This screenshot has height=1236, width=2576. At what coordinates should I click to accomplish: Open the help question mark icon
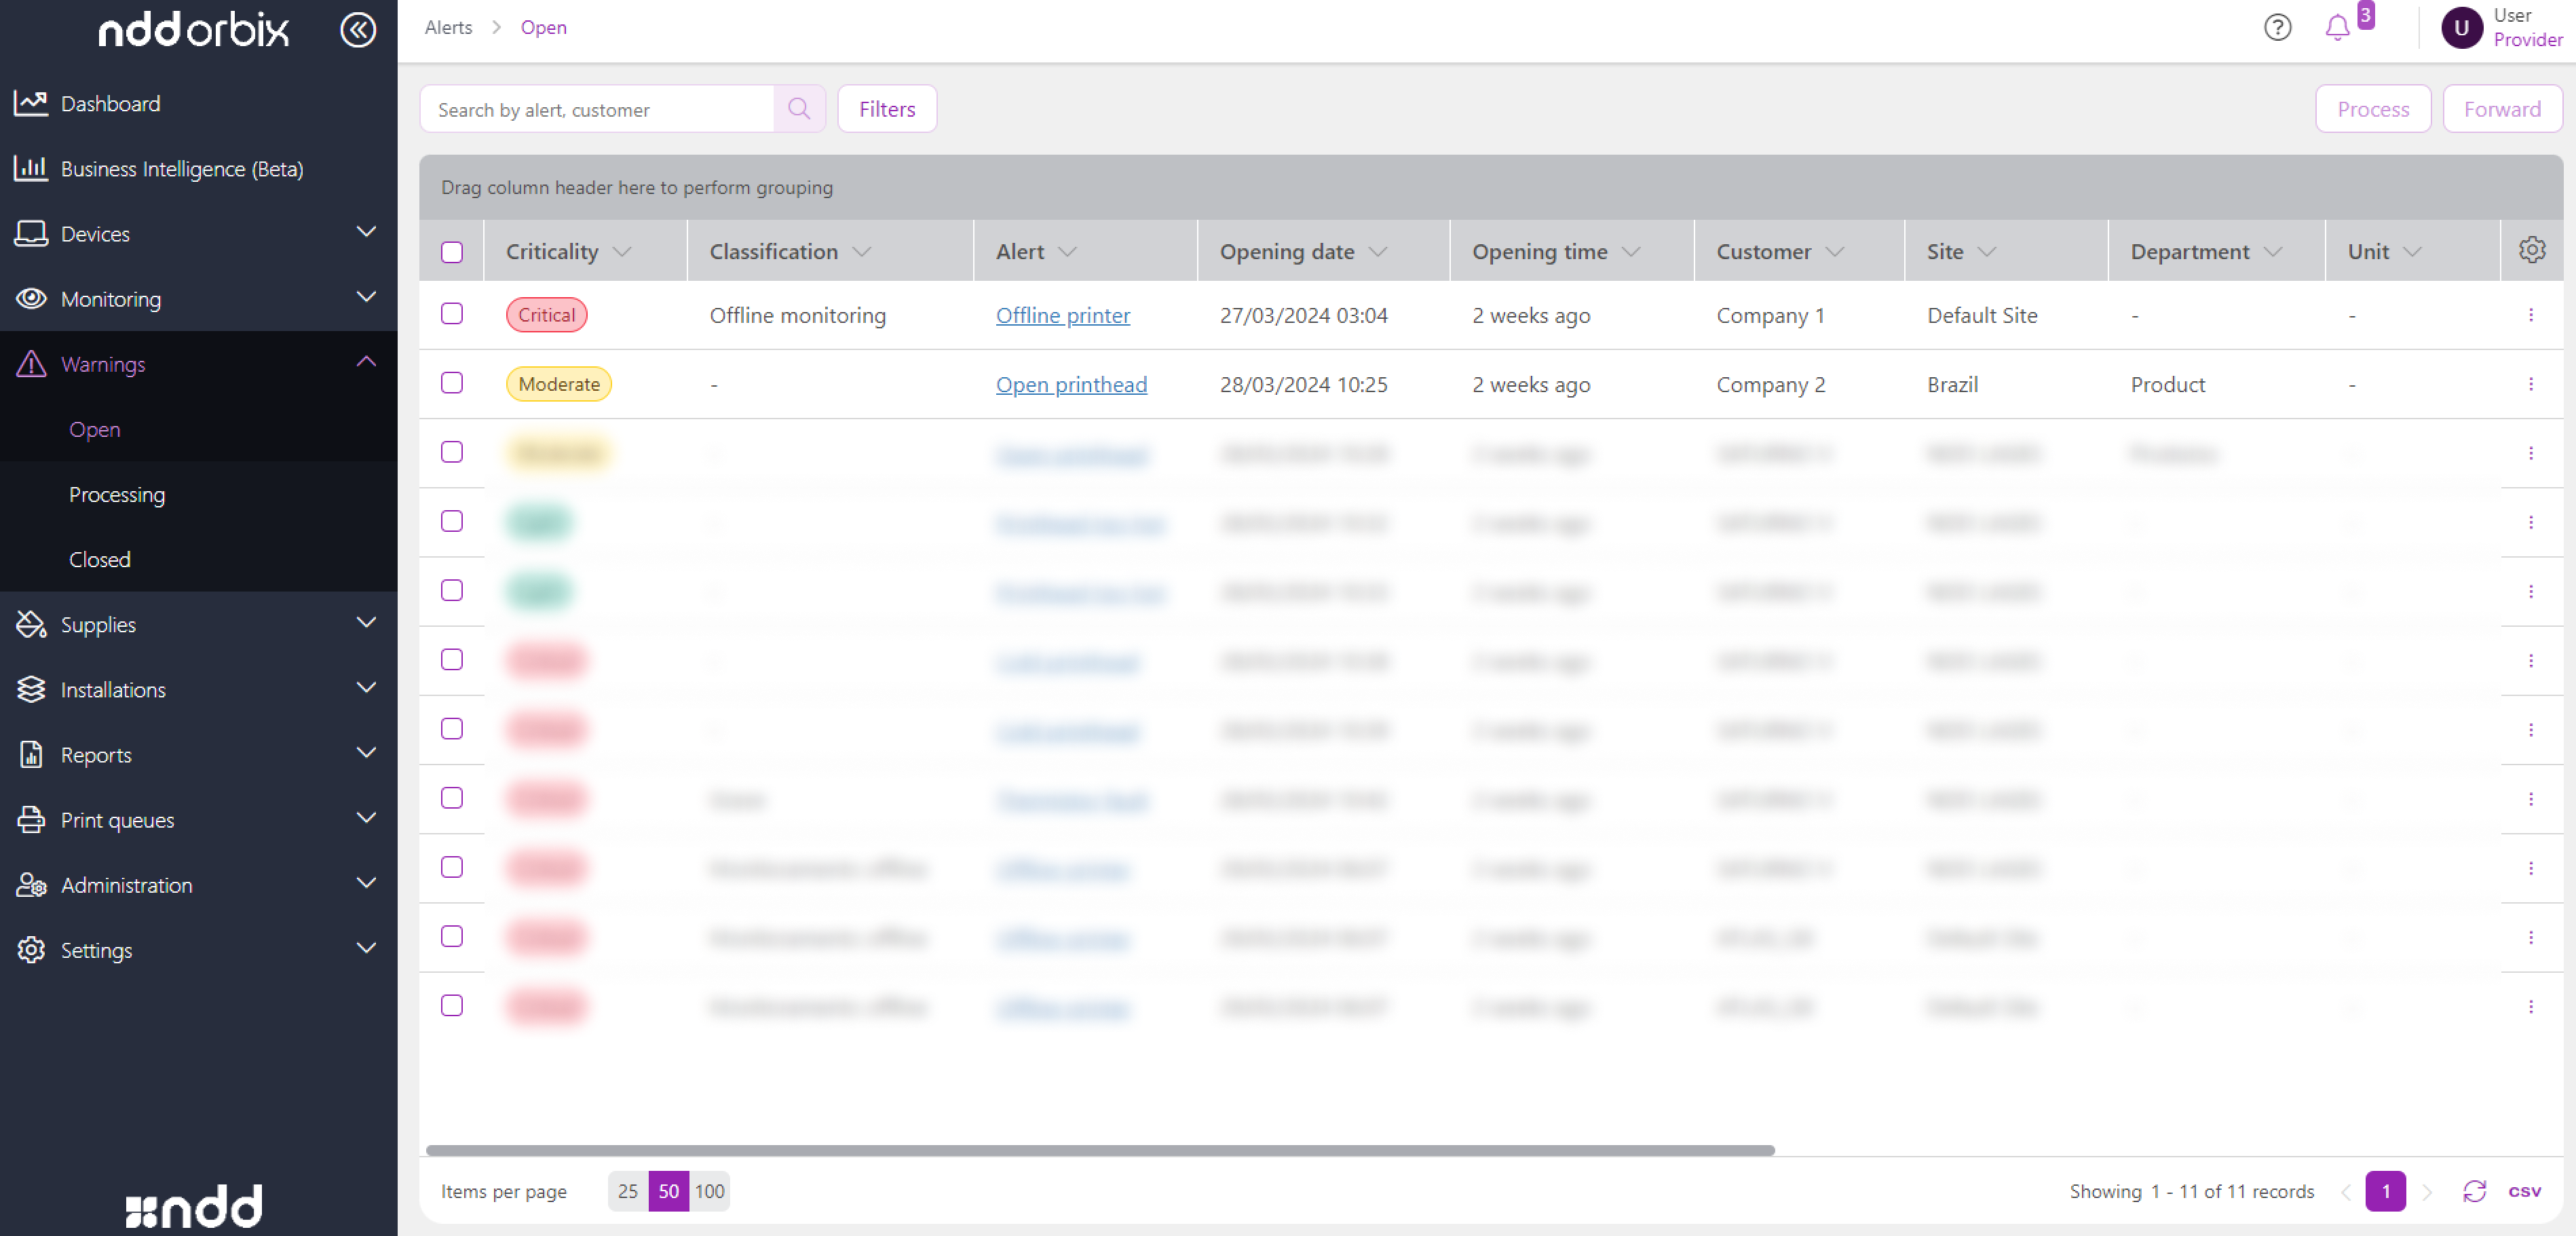click(2277, 27)
